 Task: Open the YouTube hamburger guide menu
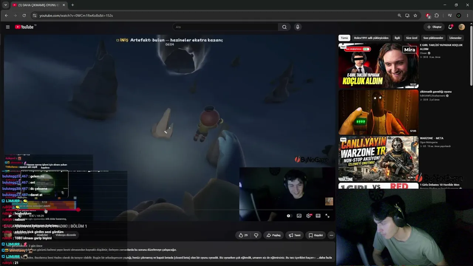7,27
